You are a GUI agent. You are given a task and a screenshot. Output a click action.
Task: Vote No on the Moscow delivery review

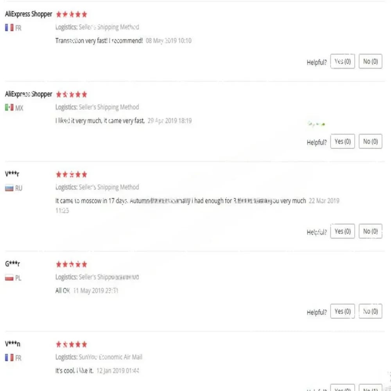[x=370, y=231]
